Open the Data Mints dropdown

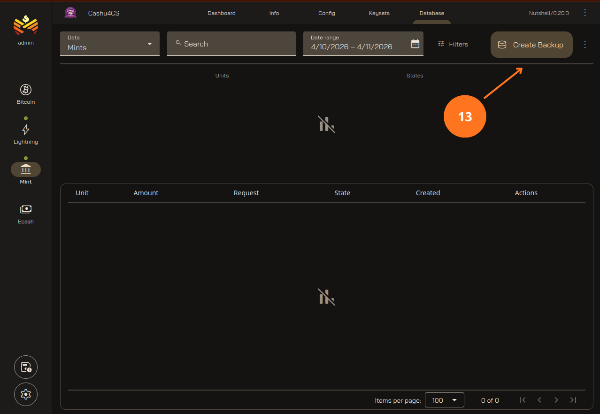click(110, 44)
